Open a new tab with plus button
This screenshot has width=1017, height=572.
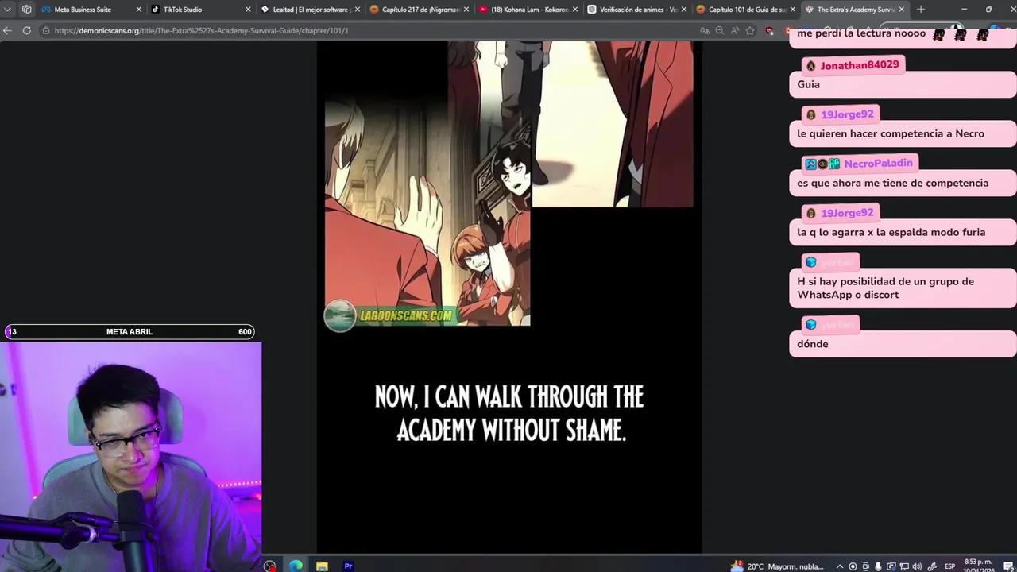click(920, 10)
